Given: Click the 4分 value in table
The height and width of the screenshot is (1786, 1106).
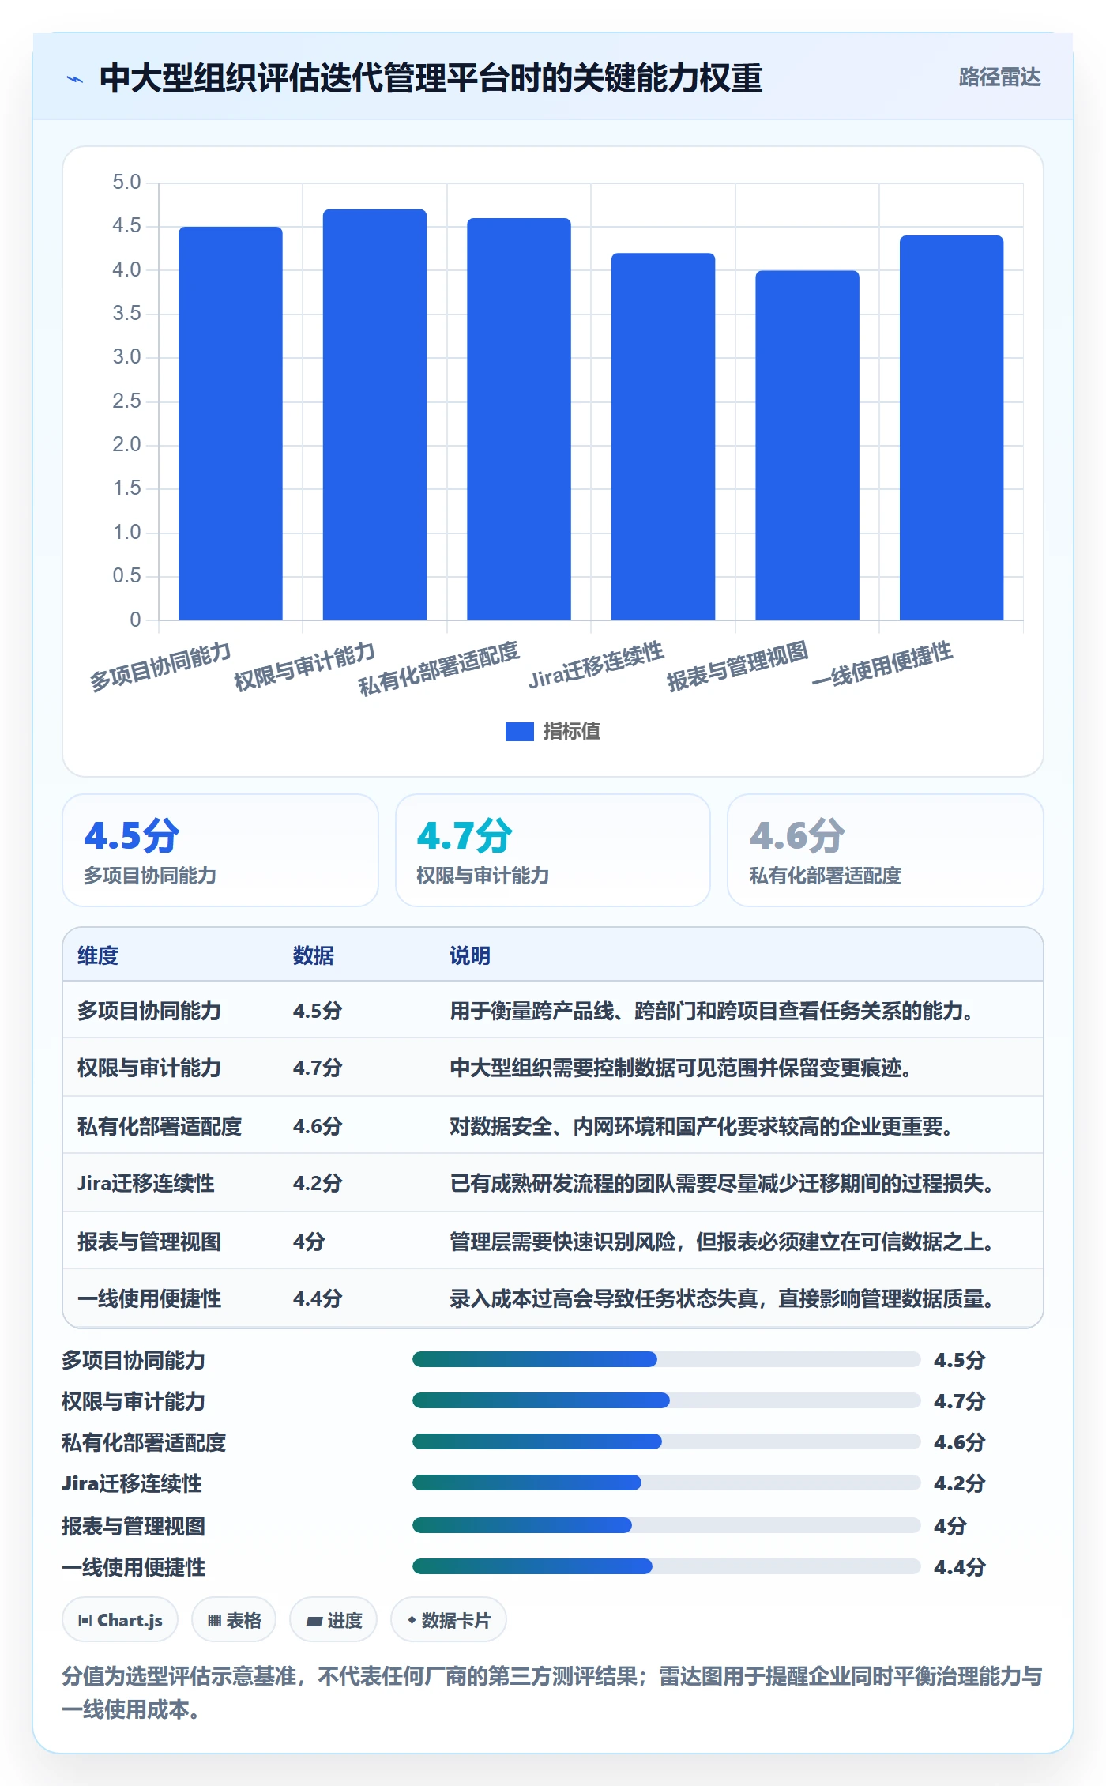Looking at the screenshot, I should (x=309, y=1242).
